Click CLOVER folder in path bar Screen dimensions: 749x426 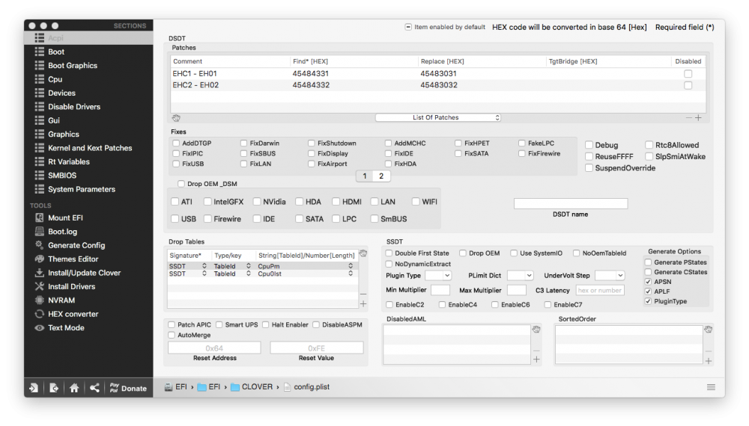252,387
